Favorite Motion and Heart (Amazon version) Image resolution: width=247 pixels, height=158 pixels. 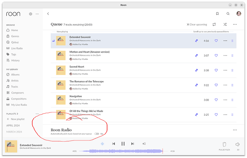[216, 56]
